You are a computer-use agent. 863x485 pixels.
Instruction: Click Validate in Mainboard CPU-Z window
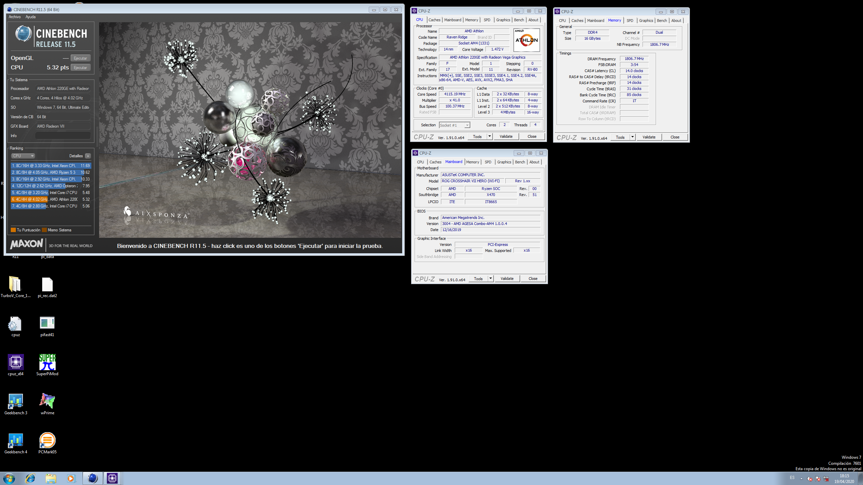(x=507, y=279)
